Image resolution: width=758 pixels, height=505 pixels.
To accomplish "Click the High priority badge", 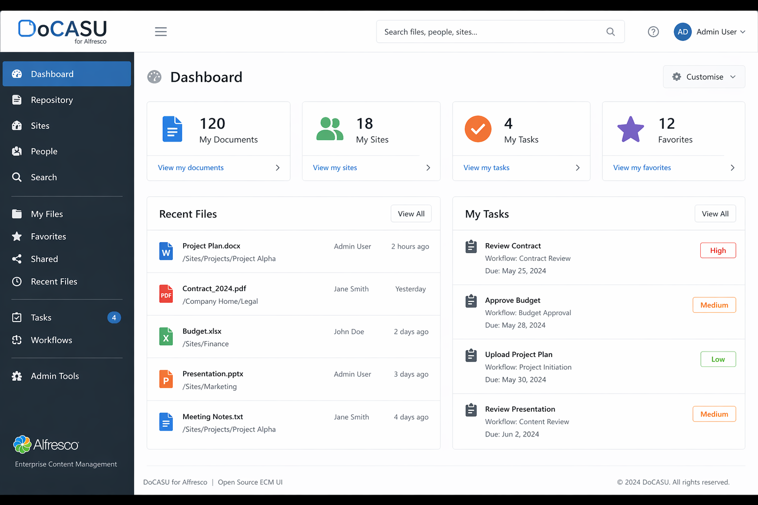I will coord(718,251).
